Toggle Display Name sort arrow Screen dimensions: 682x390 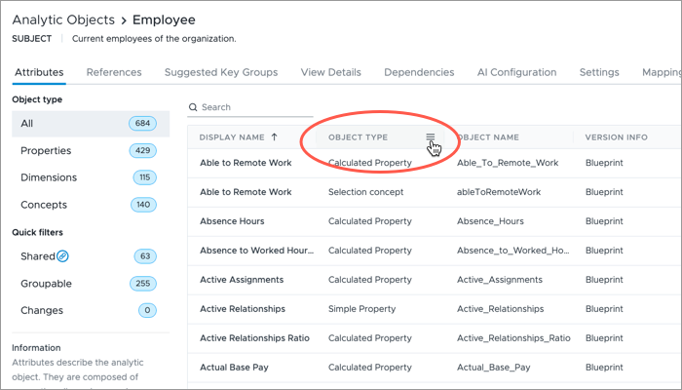(x=275, y=137)
